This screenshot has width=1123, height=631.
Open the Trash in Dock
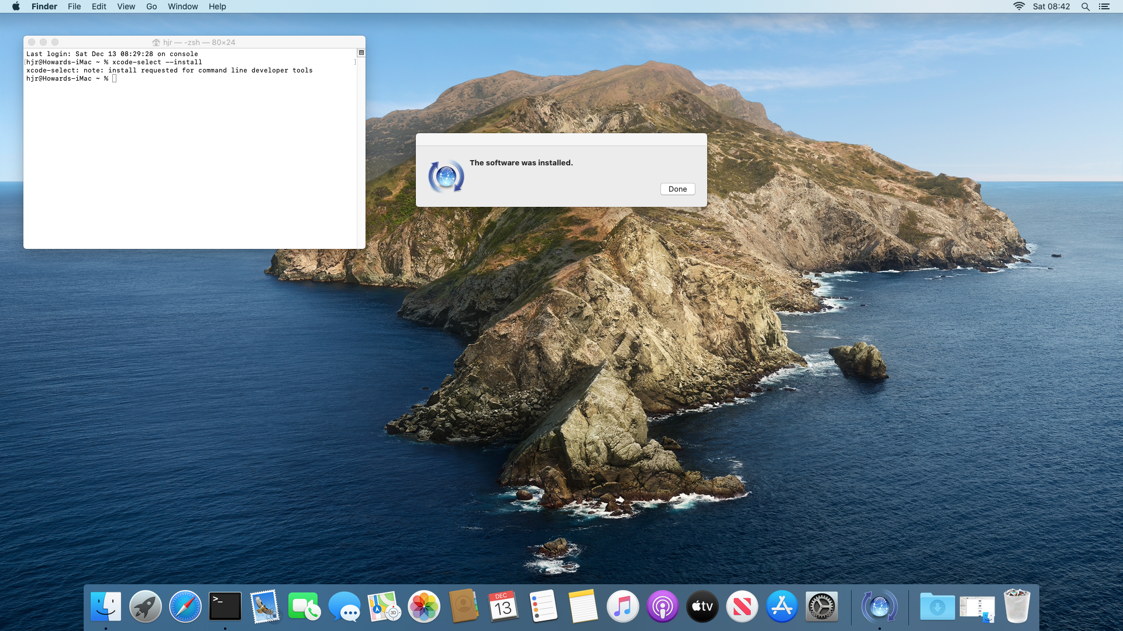click(x=1017, y=606)
